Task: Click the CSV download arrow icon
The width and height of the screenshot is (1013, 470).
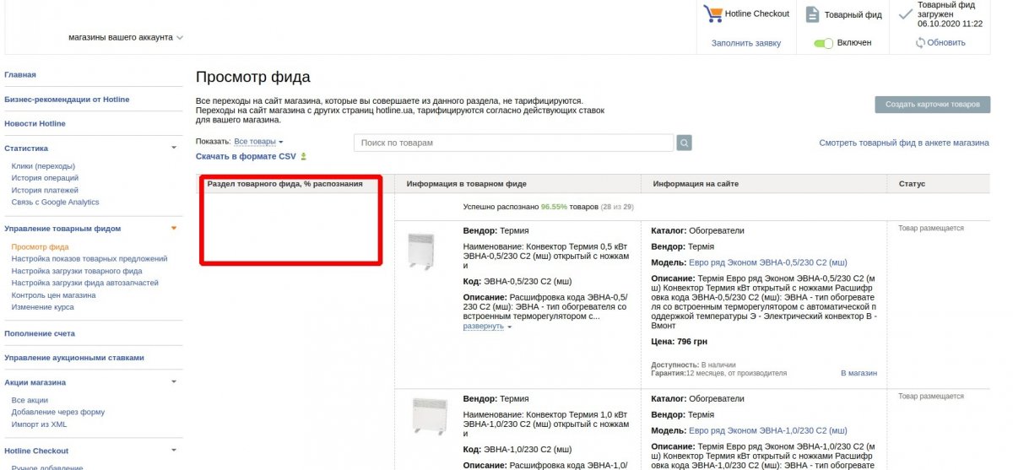Action: click(x=303, y=156)
